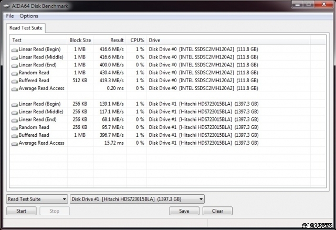Click the Clear button
336x230 pixels.
(217, 211)
